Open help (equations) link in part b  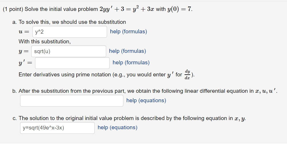click(x=146, y=100)
